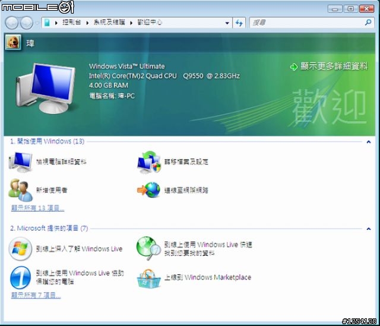380x326 pixels.
Task: Open the recent pages dropdown next to Forward
Action: [x=37, y=23]
